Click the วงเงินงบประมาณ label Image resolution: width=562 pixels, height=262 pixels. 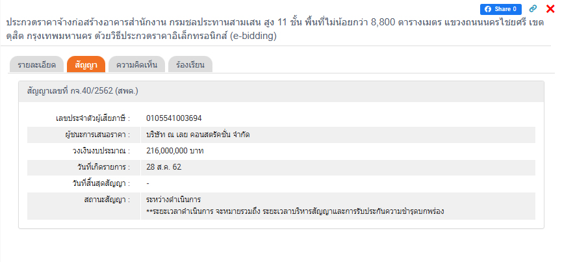[x=101, y=151]
